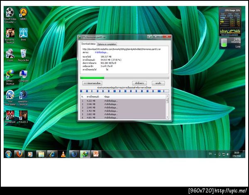Collapse details with the << button
Image resolution: width=249 pixels, height=195 pixels.
pos(92,83)
